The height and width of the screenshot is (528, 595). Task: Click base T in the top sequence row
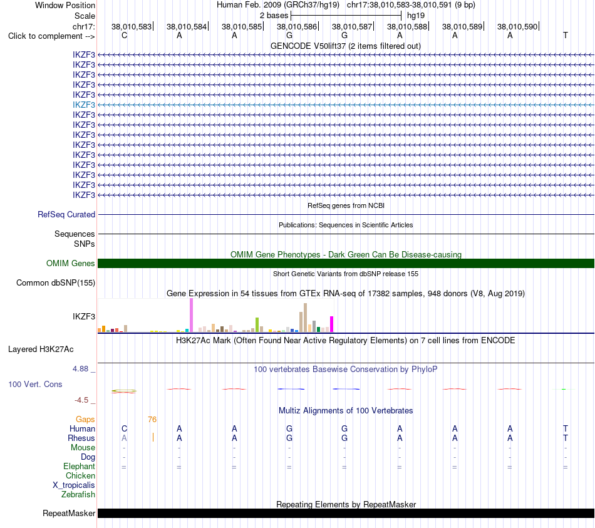(x=566, y=35)
